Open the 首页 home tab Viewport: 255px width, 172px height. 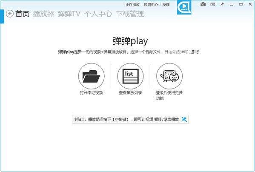(x=22, y=14)
